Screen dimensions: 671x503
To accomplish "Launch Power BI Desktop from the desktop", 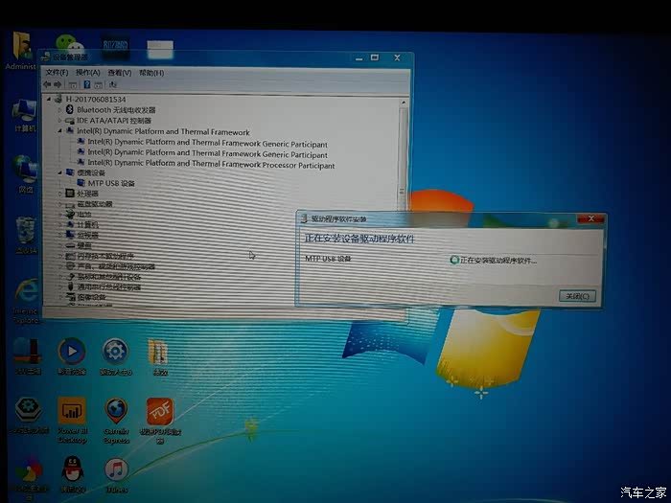I will (x=72, y=412).
